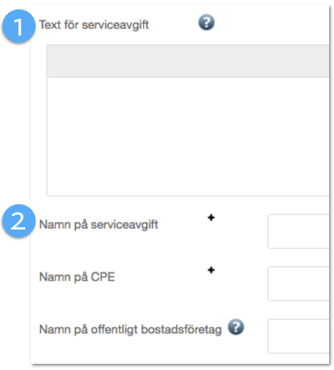Screen dimensions: 334x370
Task: Click the Namn på serviceavgift label
Action: click(x=98, y=225)
